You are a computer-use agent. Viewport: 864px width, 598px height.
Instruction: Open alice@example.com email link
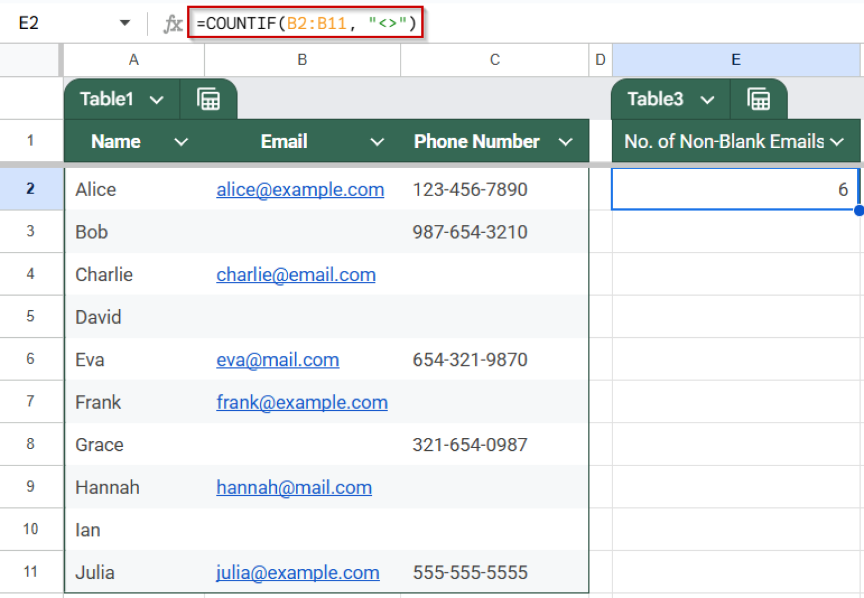click(x=300, y=189)
